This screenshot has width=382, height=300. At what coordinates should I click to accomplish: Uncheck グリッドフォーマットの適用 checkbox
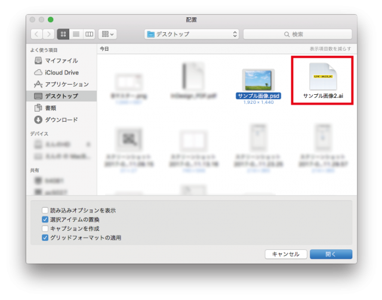pyautogui.click(x=45, y=237)
